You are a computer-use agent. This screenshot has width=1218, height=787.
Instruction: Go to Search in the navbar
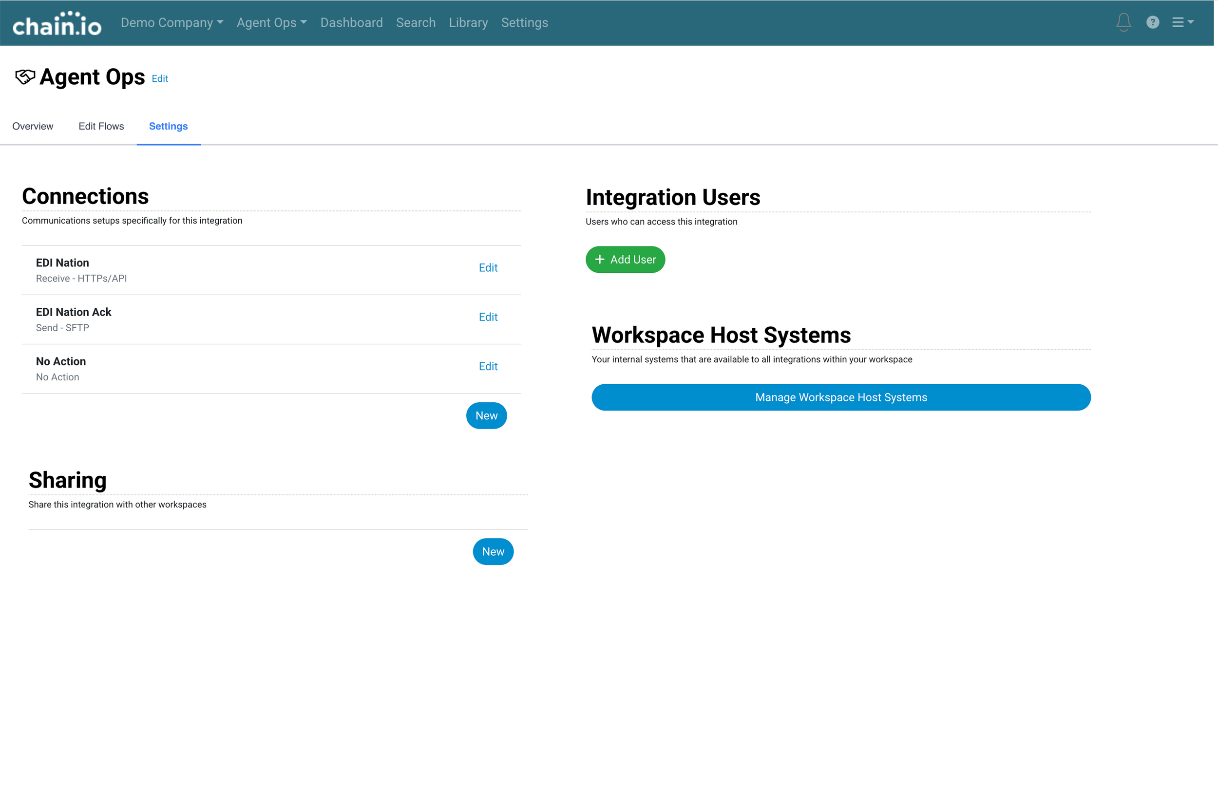416,22
